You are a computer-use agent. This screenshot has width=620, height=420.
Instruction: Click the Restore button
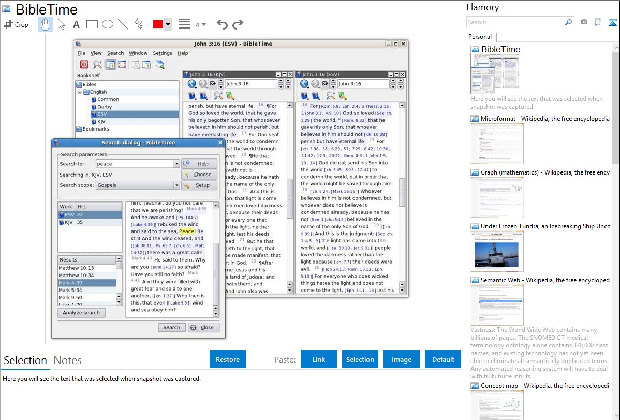[x=228, y=359]
